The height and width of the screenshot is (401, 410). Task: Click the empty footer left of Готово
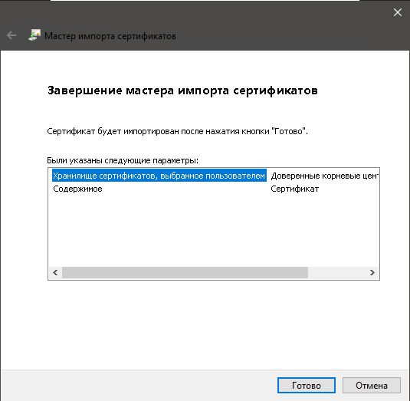click(139, 386)
